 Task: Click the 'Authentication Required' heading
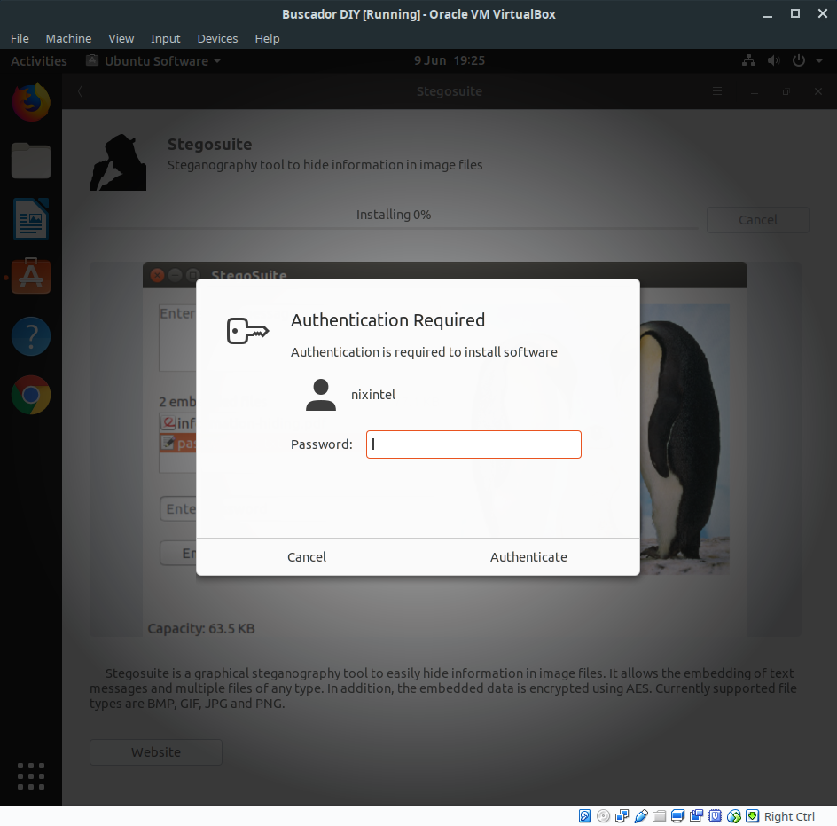coord(388,320)
